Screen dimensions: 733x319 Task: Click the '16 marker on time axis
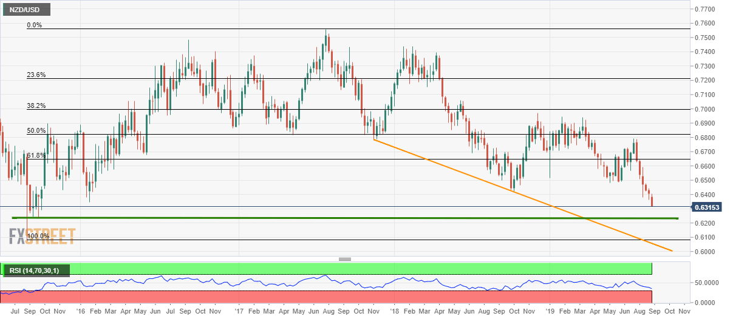[x=81, y=309]
